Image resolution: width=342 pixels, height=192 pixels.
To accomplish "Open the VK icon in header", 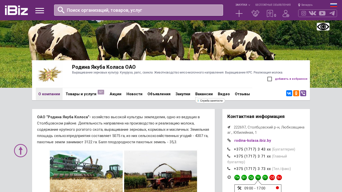I will [x=312, y=13].
